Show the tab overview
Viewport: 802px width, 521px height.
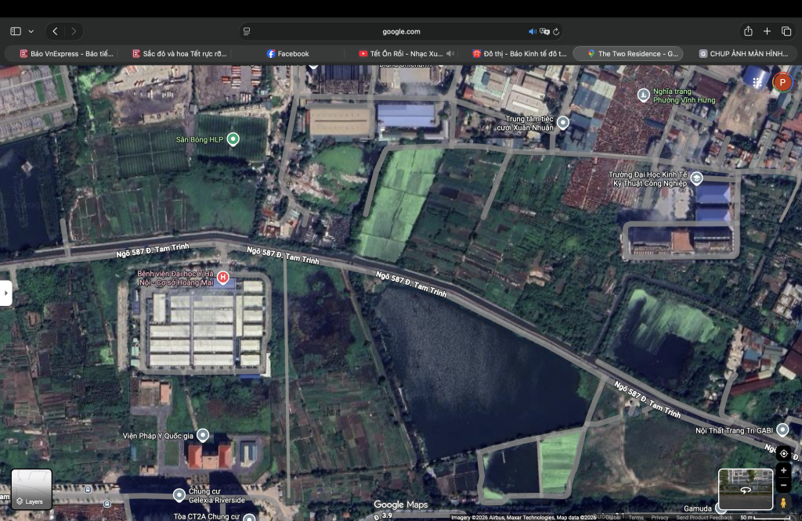[786, 31]
